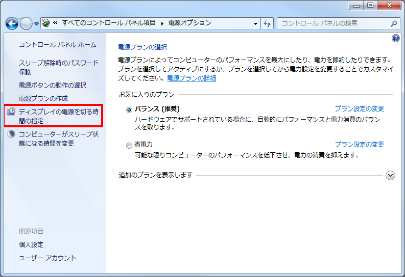This screenshot has width=405, height=277.
Task: Click the blue help question mark icon
Action: click(395, 39)
